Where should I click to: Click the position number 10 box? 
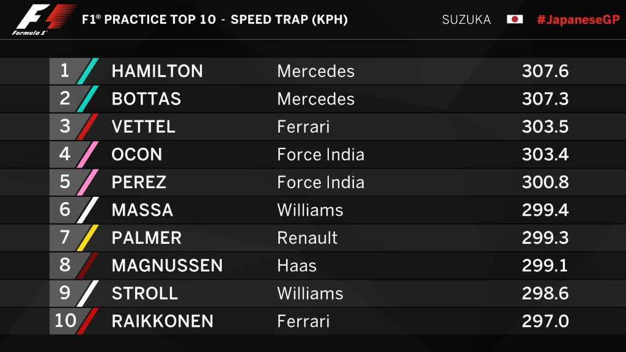tap(65, 321)
